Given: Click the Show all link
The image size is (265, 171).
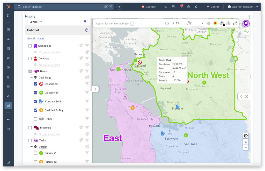Looking at the screenshot, I should (x=31, y=38).
